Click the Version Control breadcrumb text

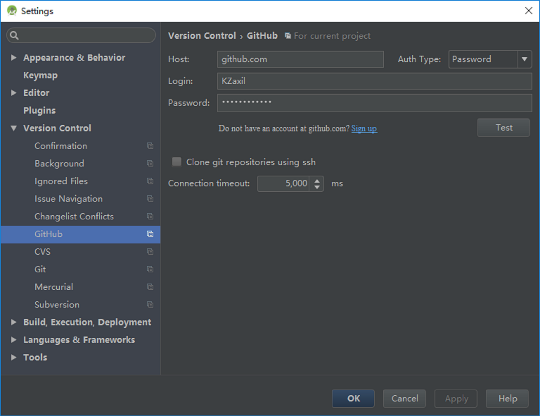pyautogui.click(x=202, y=36)
